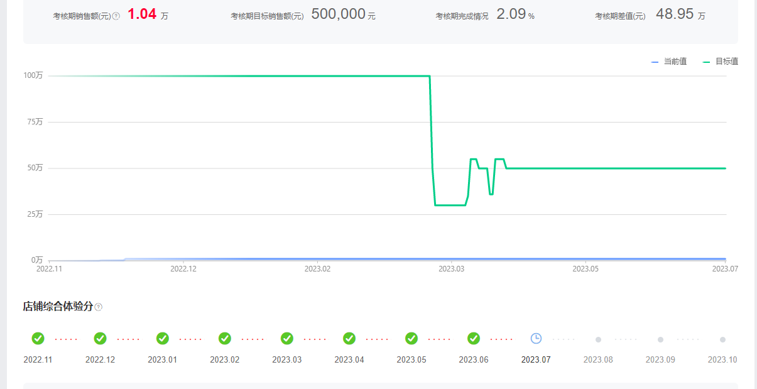This screenshot has height=389, width=757.
Task: Click the grey dot above 2023.10
Action: (x=722, y=339)
